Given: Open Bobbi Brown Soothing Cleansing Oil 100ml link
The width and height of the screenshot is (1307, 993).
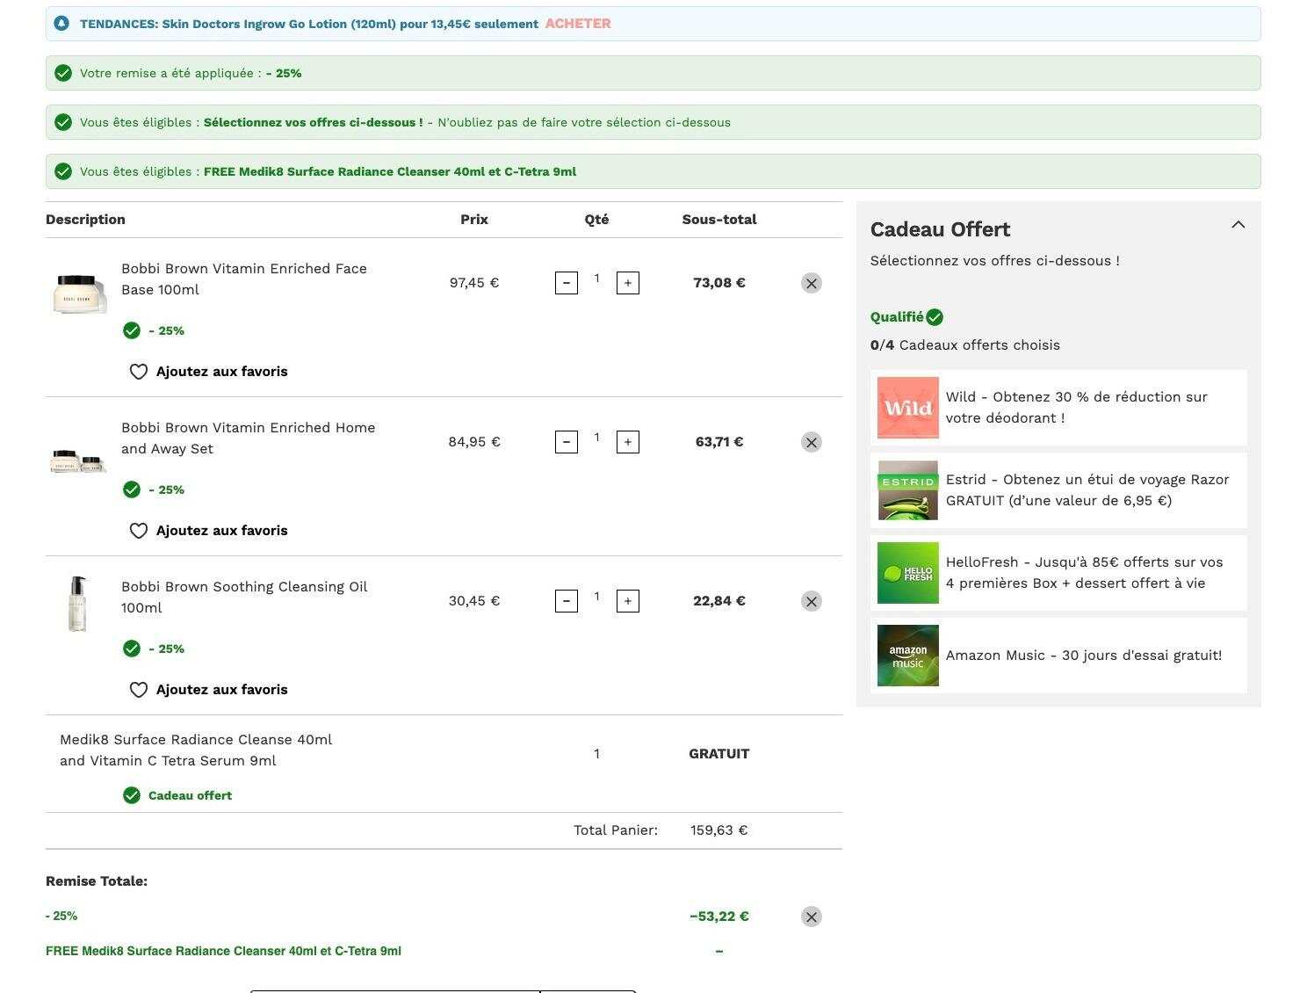Looking at the screenshot, I should [x=244, y=598].
